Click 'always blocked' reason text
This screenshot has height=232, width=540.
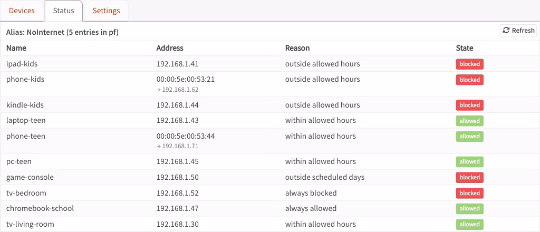click(x=311, y=193)
